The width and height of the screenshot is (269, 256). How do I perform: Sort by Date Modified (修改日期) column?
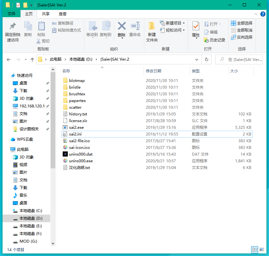pyautogui.click(x=154, y=71)
